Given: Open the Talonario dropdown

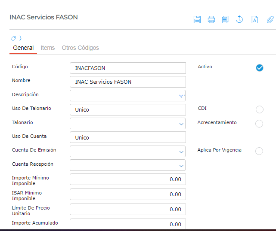Looking at the screenshot, I should click(181, 124).
